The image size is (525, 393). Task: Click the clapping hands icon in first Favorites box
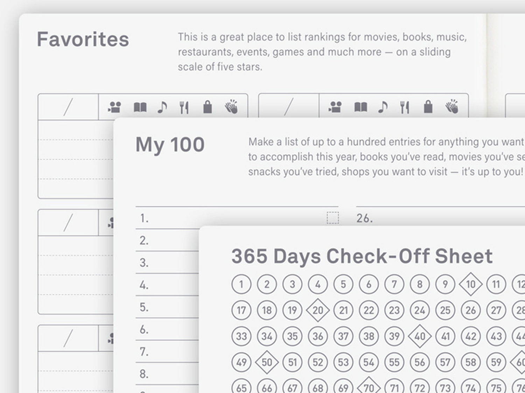(231, 107)
